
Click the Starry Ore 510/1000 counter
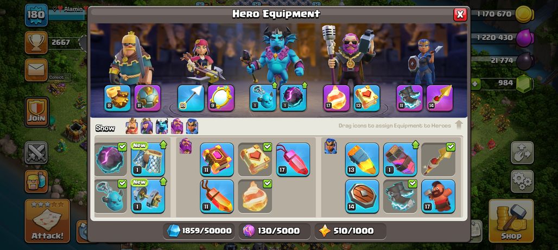coord(351,231)
